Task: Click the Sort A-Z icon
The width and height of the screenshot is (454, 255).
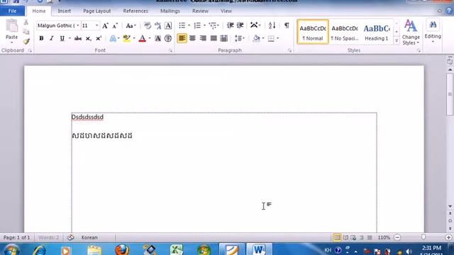Action: point(272,25)
